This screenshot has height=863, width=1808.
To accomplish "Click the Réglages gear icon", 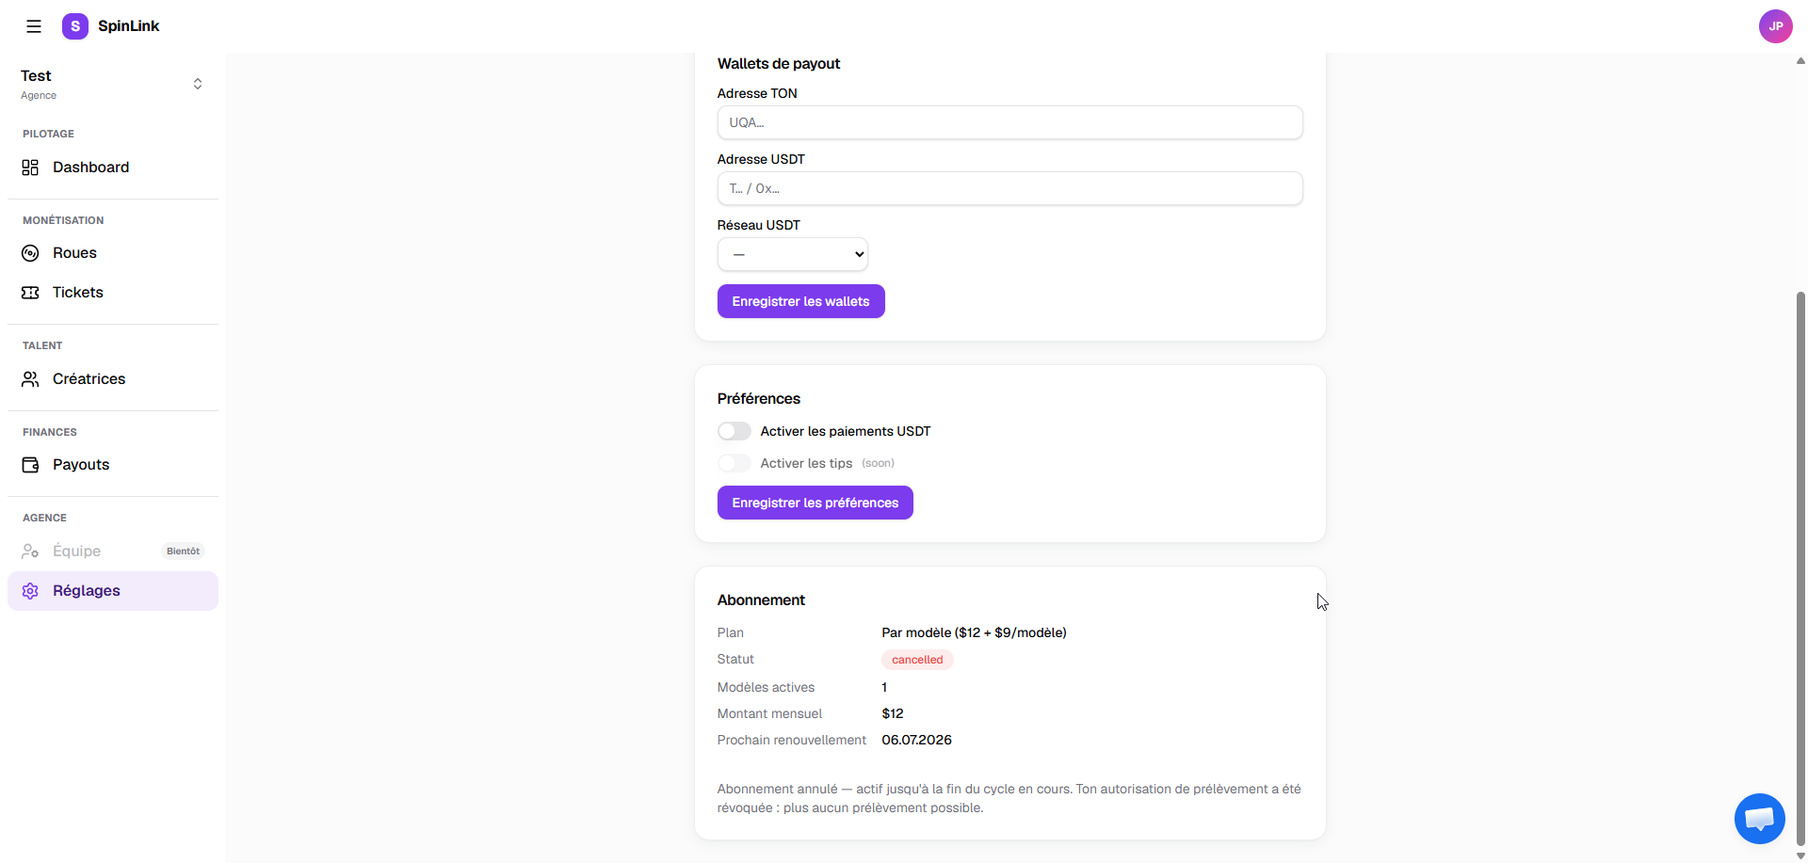I will coord(30,591).
